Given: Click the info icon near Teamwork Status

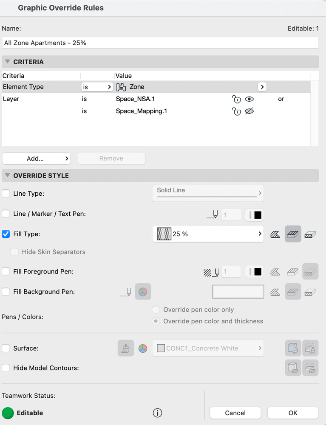Looking at the screenshot, I should (x=157, y=413).
